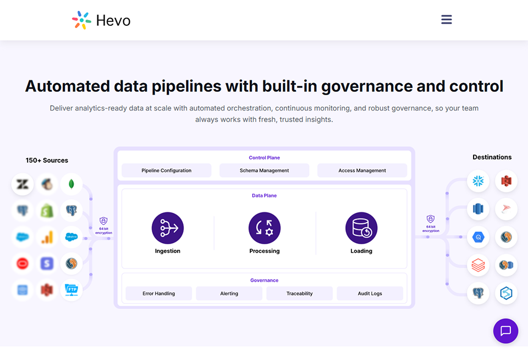Click the Loading database icon
This screenshot has width=528, height=352.
[361, 228]
